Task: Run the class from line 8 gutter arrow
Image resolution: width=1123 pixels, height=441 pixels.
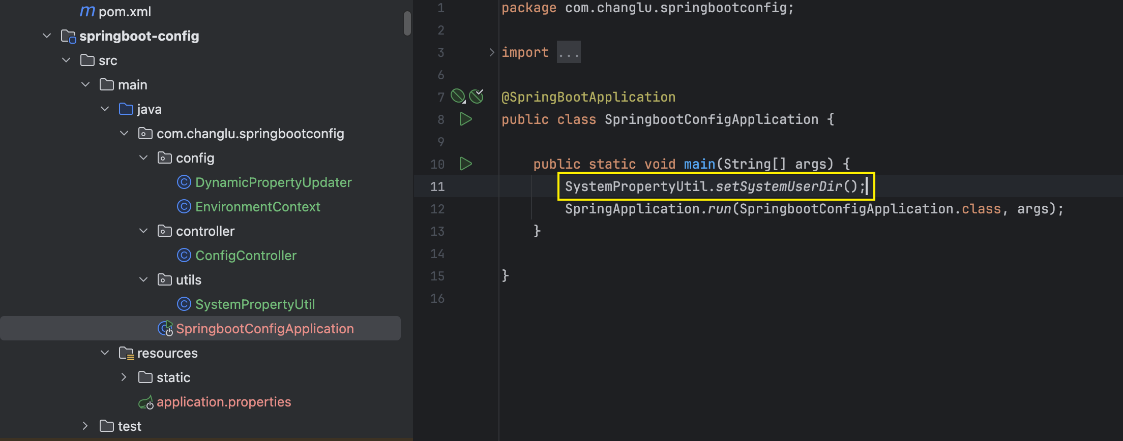Action: click(x=466, y=119)
